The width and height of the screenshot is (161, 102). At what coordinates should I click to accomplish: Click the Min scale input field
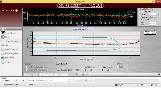(153, 22)
